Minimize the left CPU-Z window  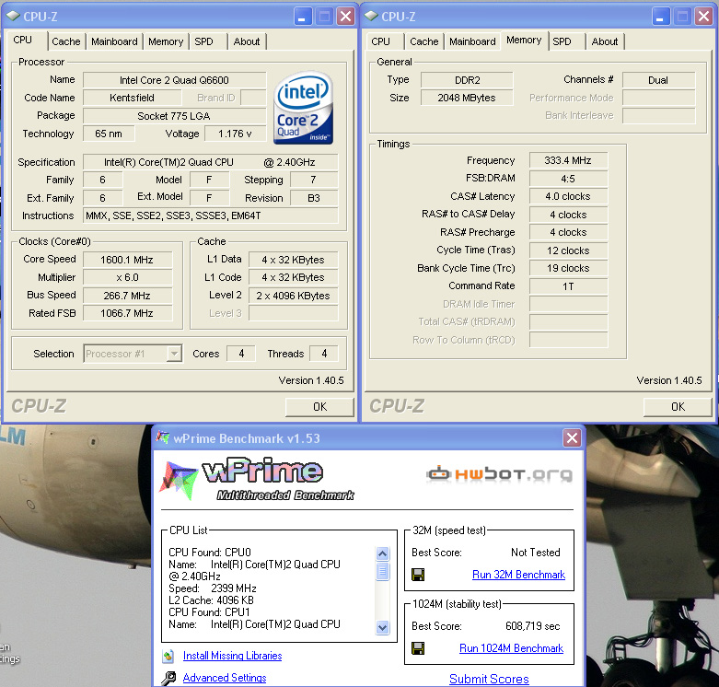click(302, 17)
